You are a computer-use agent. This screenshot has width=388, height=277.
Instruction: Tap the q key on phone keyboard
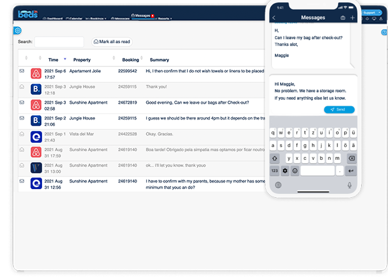click(273, 132)
